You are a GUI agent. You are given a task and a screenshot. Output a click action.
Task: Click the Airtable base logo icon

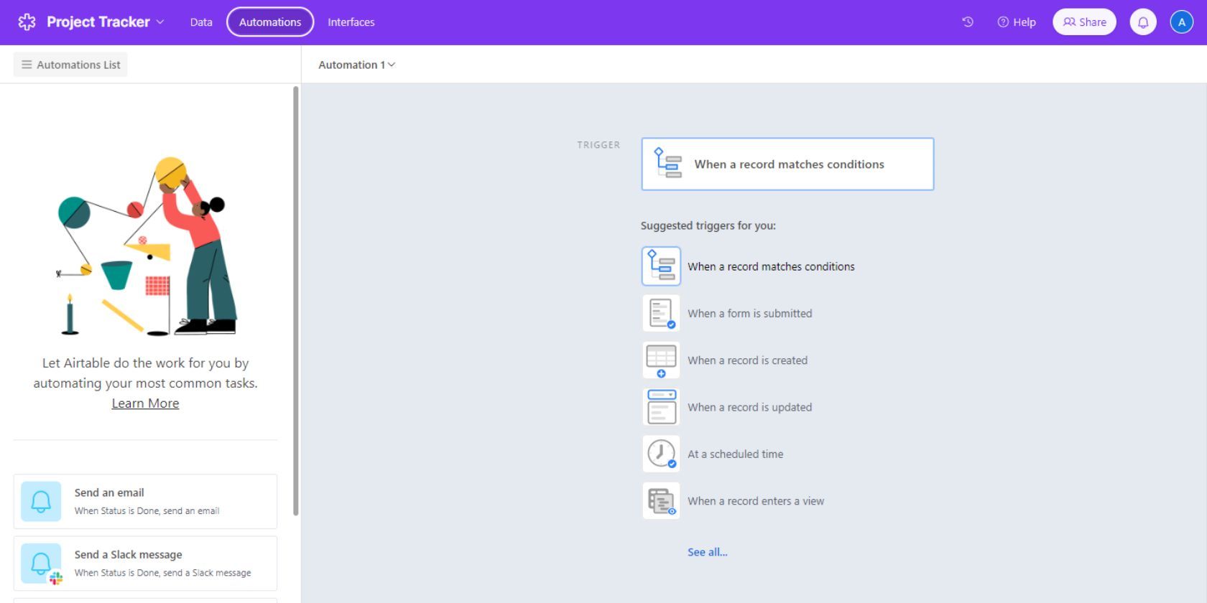27,22
